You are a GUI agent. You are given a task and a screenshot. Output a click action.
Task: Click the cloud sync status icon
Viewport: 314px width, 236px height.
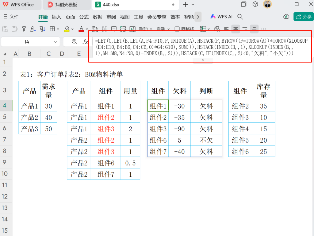pyautogui.click(x=286, y=17)
